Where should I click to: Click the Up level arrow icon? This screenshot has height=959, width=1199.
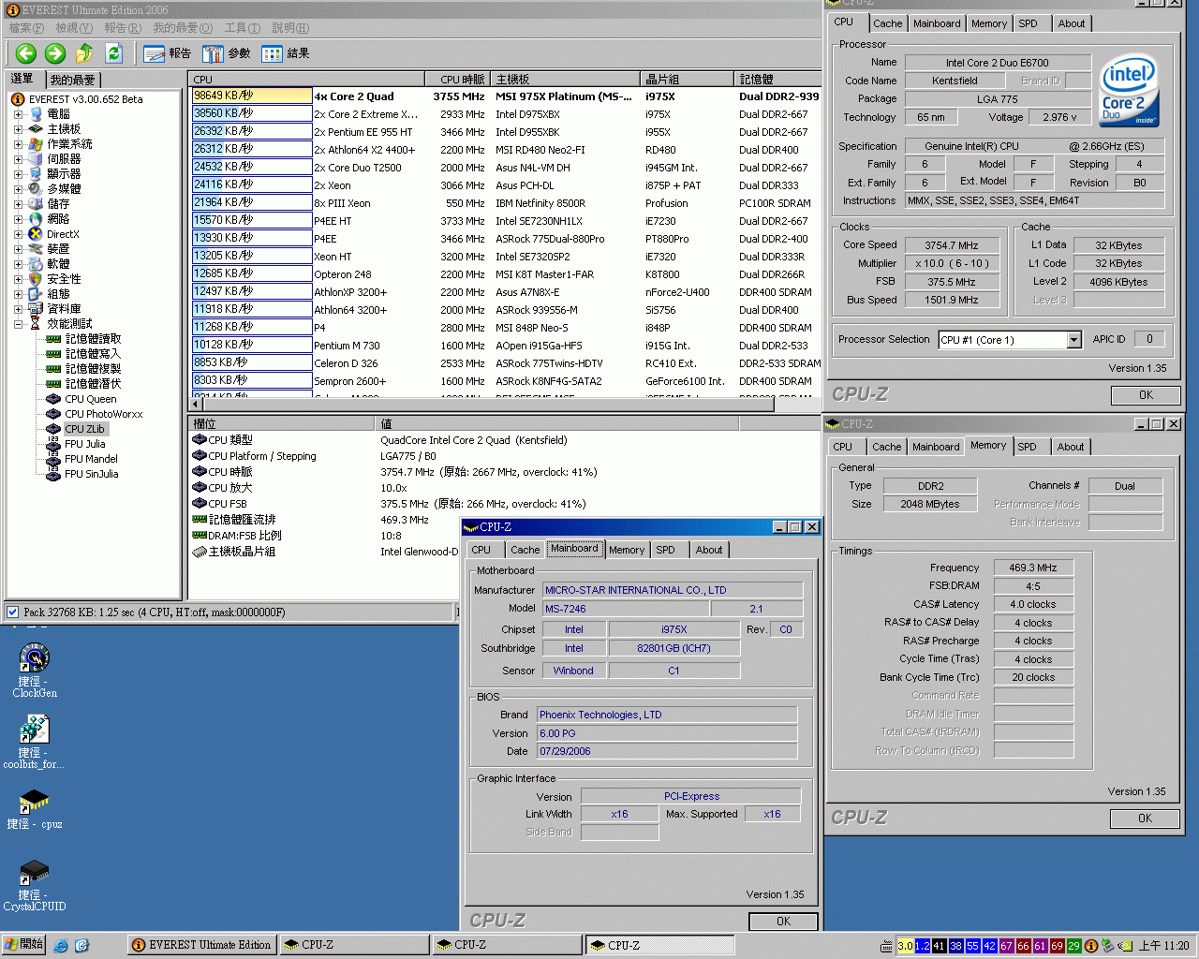84,53
